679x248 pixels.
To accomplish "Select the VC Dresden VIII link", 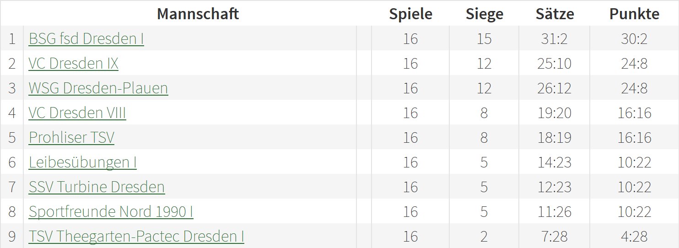I will (x=77, y=113).
